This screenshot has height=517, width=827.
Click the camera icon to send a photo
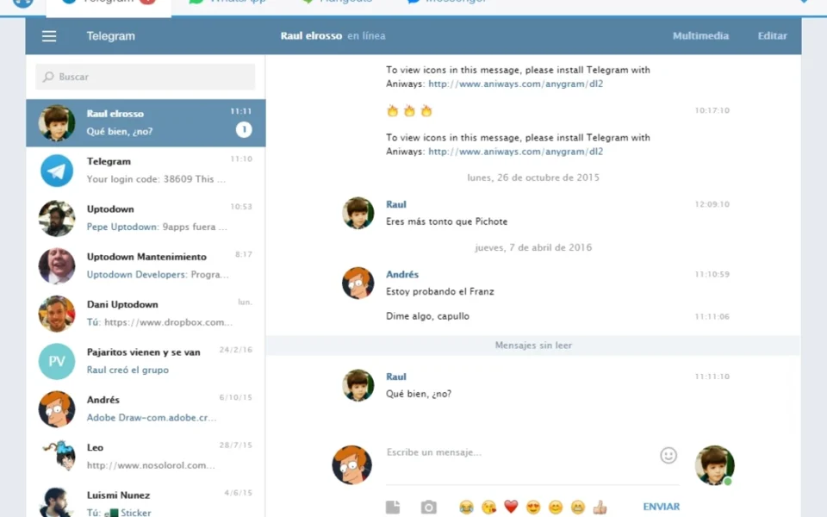[428, 507]
